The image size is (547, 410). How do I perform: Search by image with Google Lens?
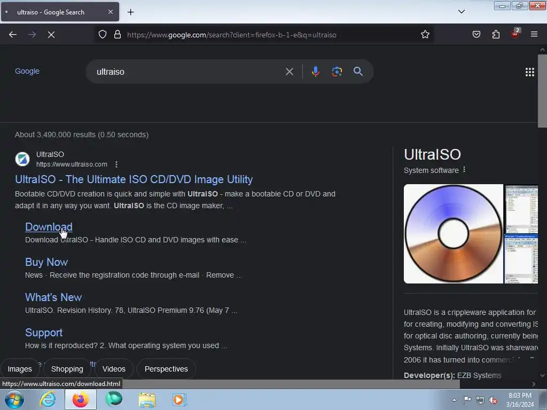(x=337, y=72)
